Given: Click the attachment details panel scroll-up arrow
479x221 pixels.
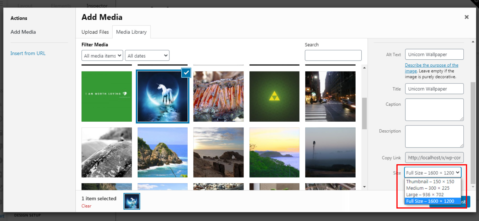Looking at the screenshot, I should (473, 42).
